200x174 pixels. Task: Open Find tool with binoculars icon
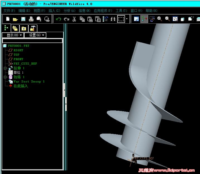point(113,19)
